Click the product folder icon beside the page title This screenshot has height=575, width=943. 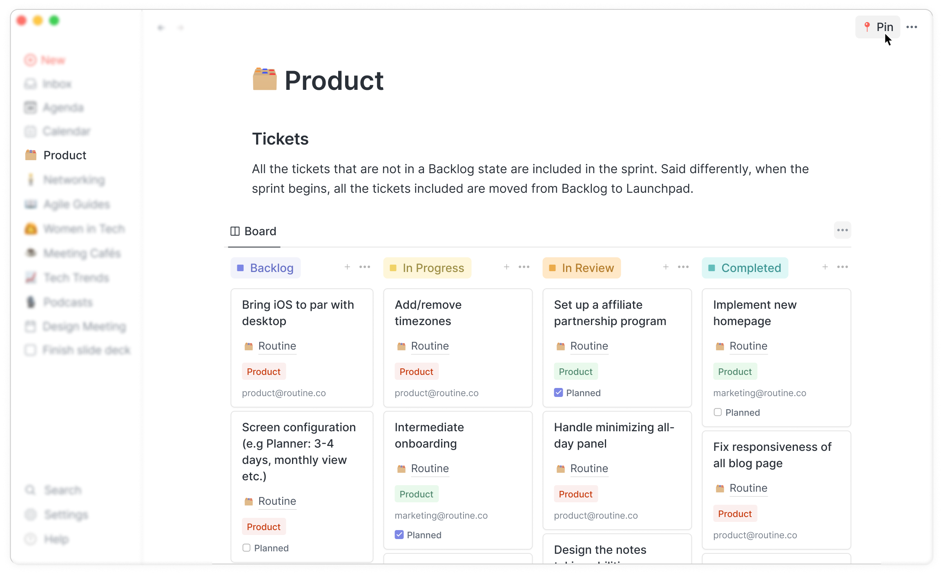point(265,80)
